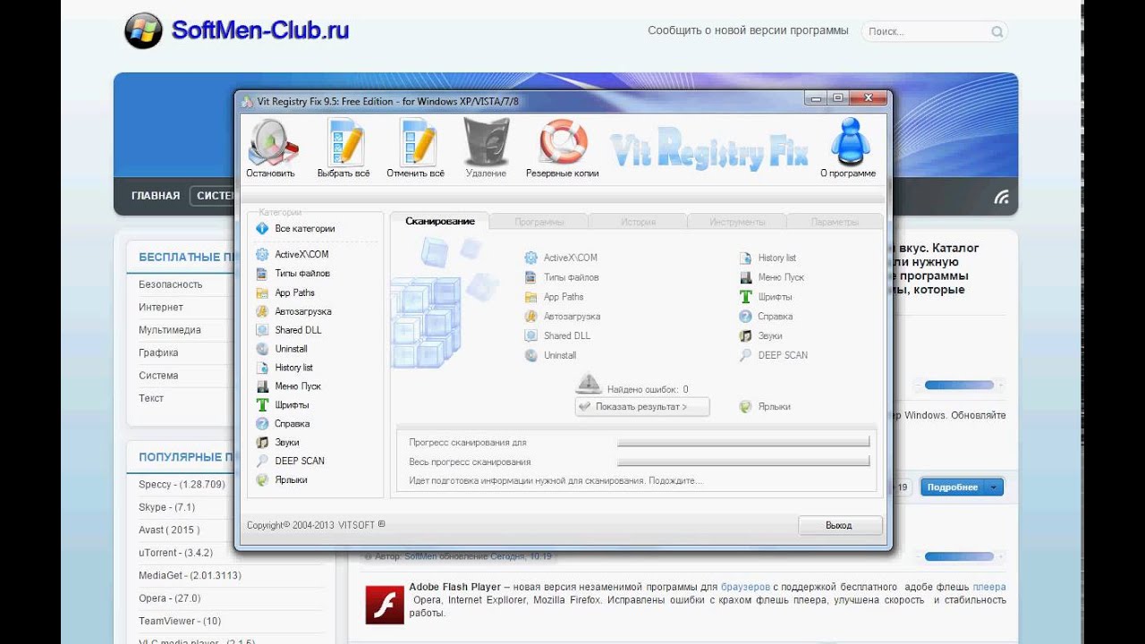Switch to the Программы tab
1145x644 pixels.
(x=539, y=222)
